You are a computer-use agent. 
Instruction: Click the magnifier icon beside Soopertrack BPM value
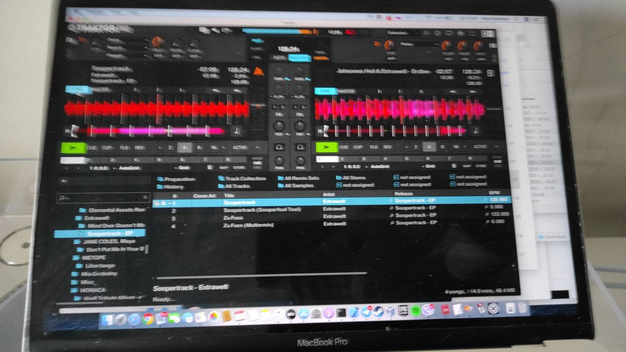click(x=485, y=199)
